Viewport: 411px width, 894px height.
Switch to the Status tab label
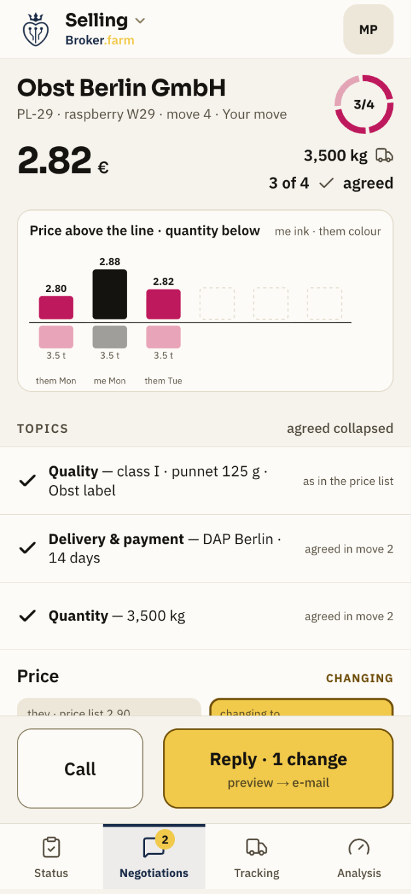point(51,873)
